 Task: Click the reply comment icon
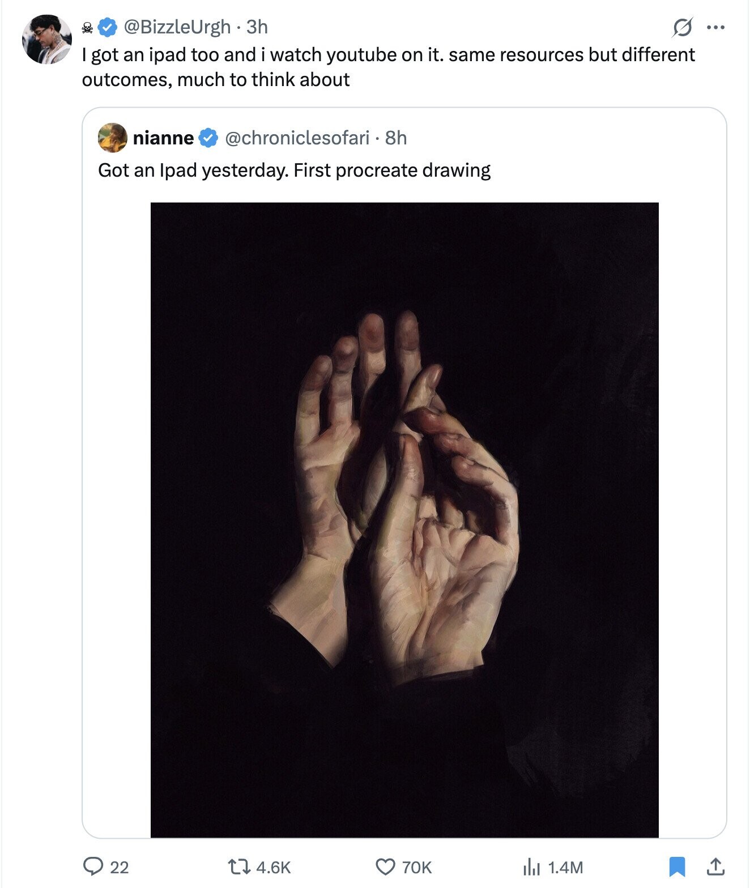(92, 866)
